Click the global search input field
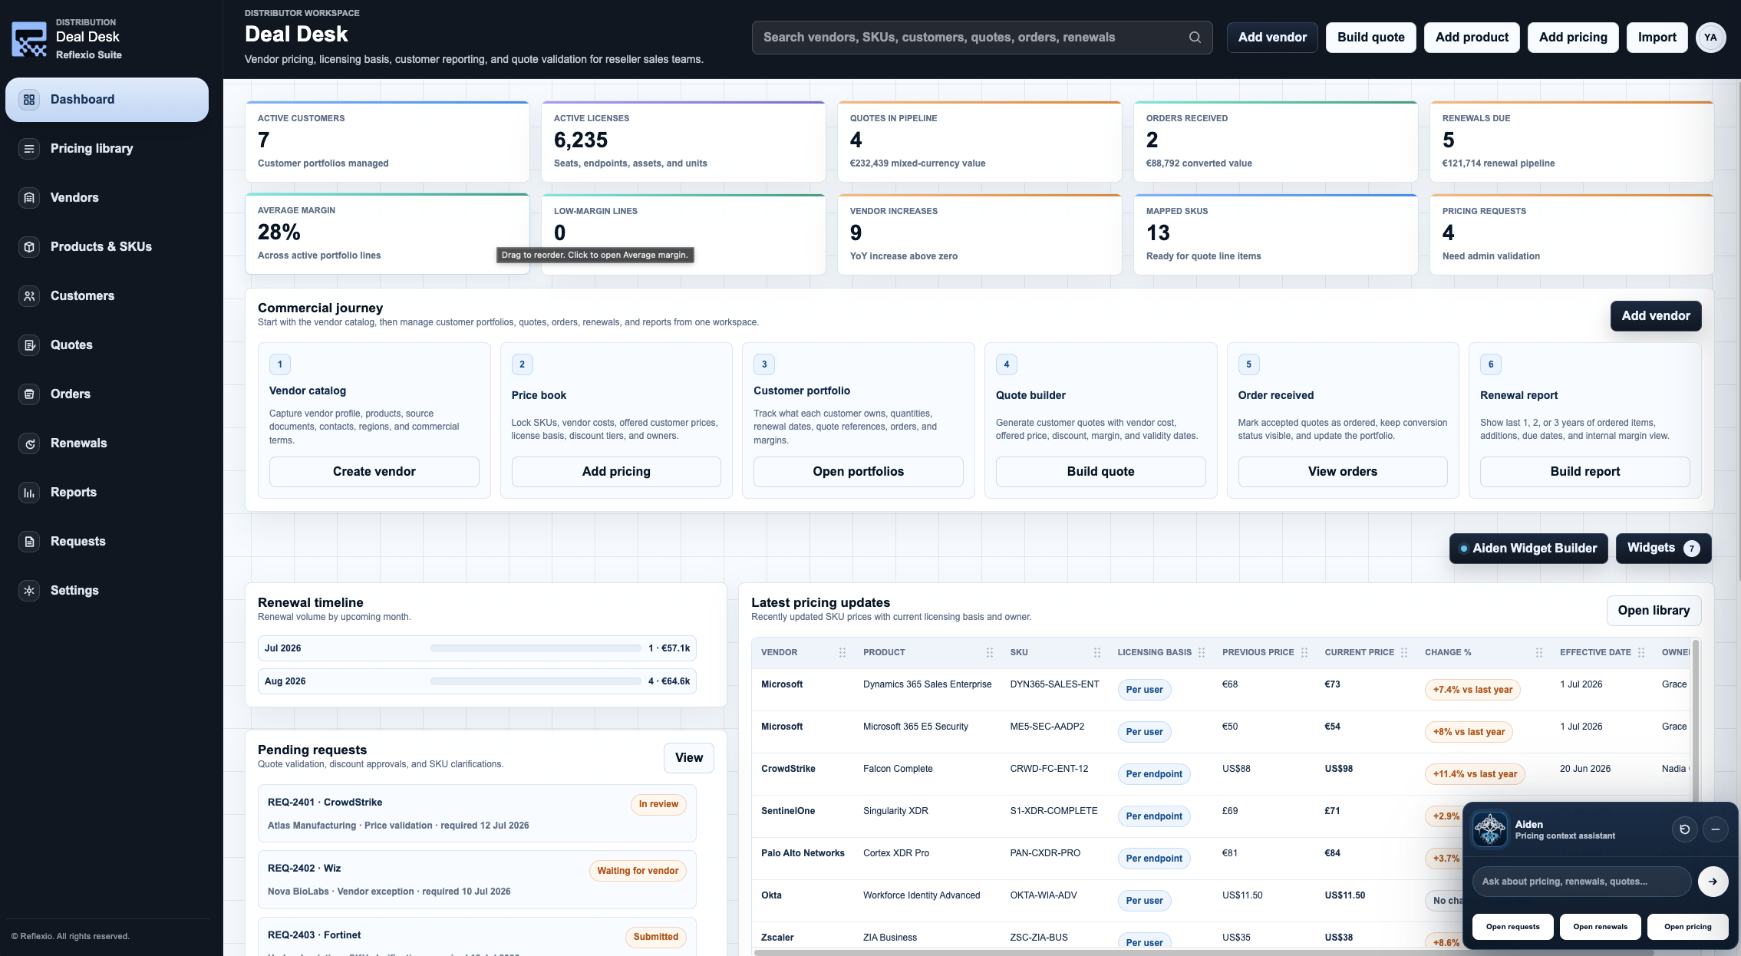The width and height of the screenshot is (1741, 956). pyautogui.click(x=982, y=38)
